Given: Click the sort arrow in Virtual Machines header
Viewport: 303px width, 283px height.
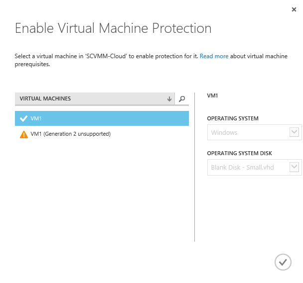Looking at the screenshot, I should pos(169,99).
